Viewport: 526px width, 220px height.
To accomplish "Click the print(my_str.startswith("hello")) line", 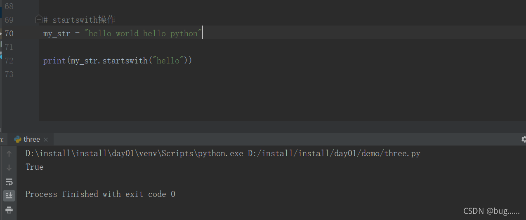I will click(118, 61).
